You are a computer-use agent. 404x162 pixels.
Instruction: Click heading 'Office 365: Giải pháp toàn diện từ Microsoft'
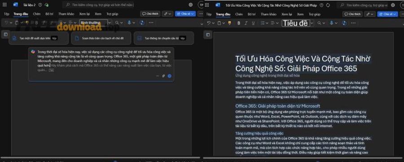point(277,106)
